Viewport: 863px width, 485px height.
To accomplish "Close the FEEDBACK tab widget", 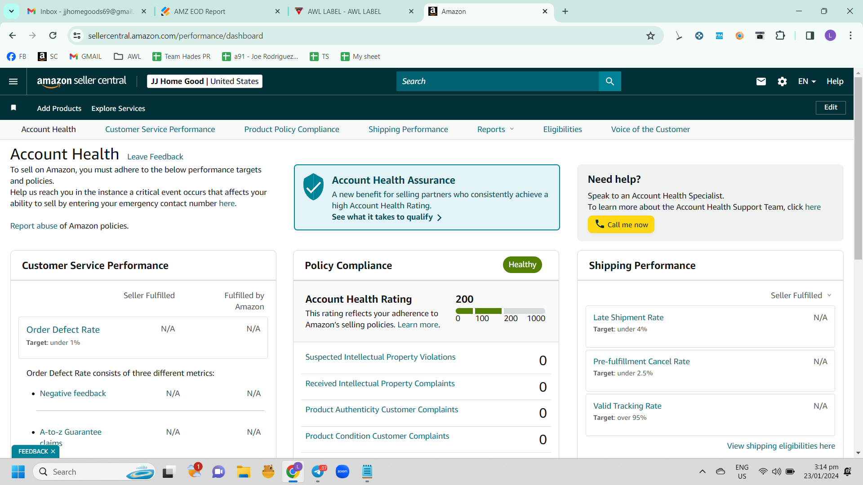I will (53, 451).
